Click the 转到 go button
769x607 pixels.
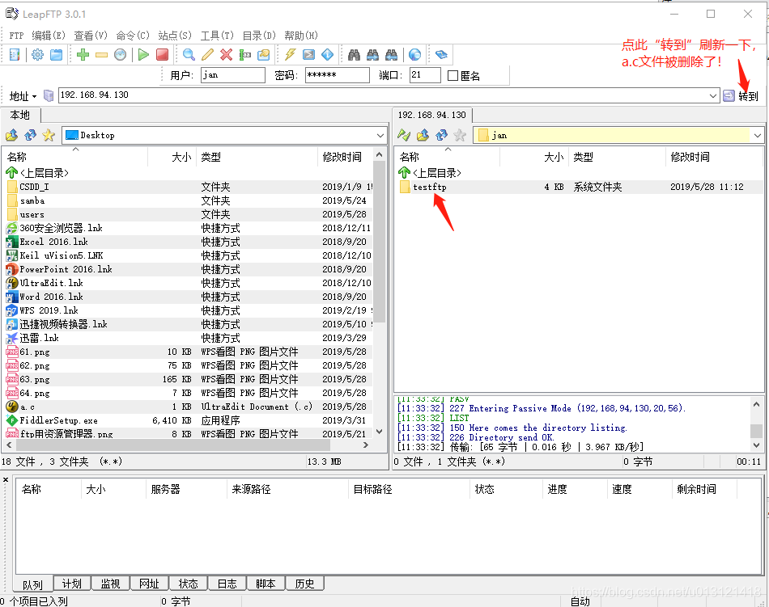741,96
